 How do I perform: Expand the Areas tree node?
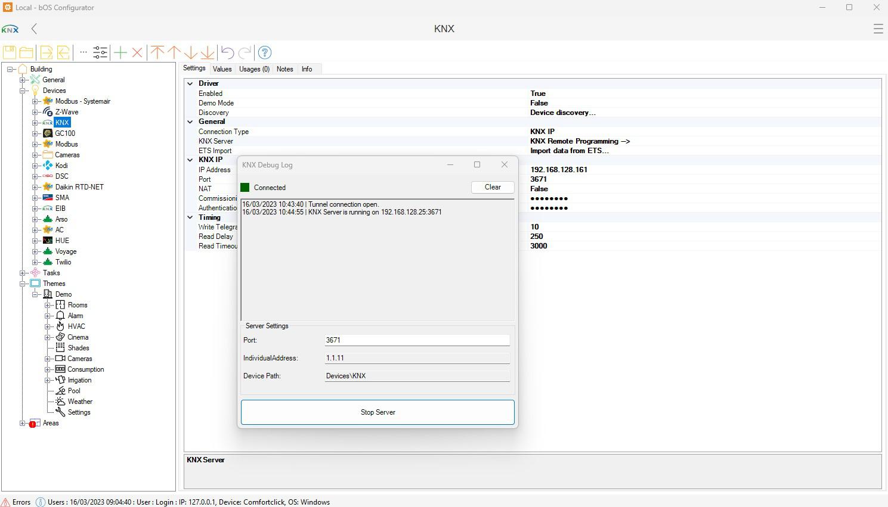[23, 423]
